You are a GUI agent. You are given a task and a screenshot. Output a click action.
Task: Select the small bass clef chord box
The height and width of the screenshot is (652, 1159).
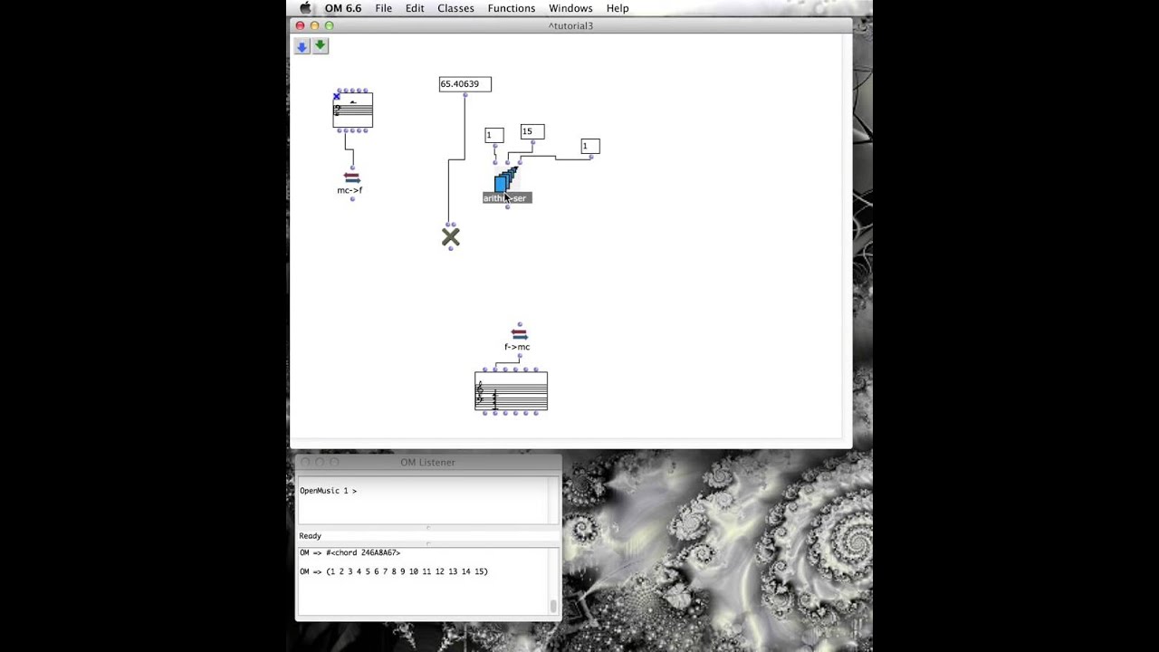353,110
